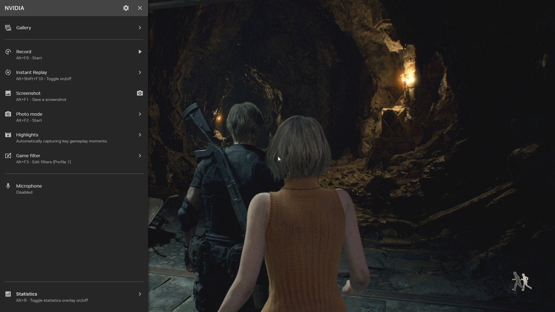This screenshot has width=555, height=312.
Task: Click the Game filter icon
Action: [x=8, y=156]
